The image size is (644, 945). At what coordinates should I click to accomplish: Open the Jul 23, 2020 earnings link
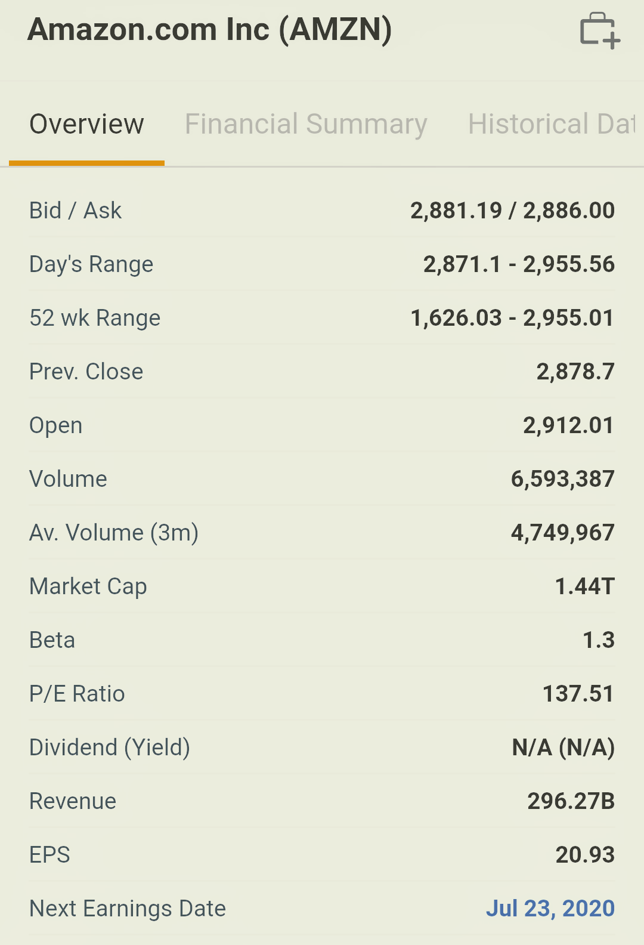[550, 908]
